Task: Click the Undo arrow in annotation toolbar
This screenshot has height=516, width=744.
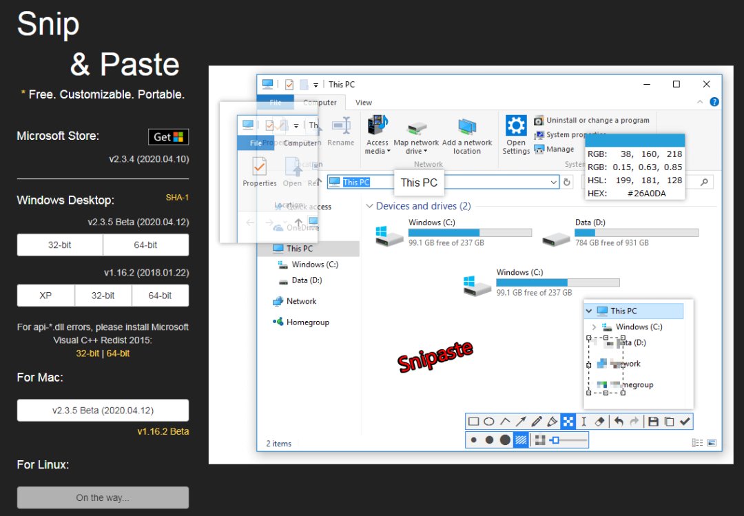Action: tap(619, 422)
